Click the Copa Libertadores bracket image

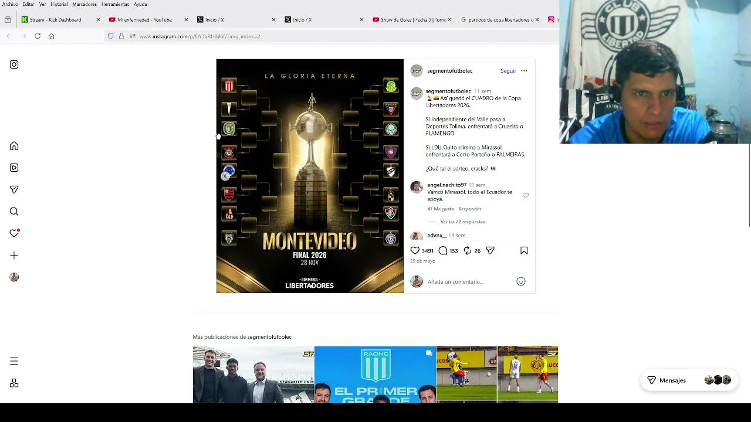click(x=310, y=176)
